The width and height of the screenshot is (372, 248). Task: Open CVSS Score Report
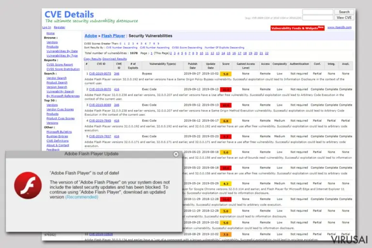[x=60, y=64]
